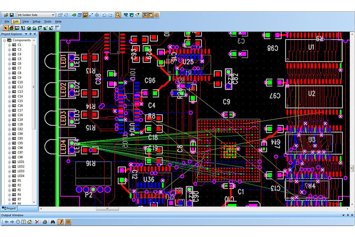This screenshot has height=237, width=355.
Task: Click the Undo arrow icon
Action: (x=104, y=15)
